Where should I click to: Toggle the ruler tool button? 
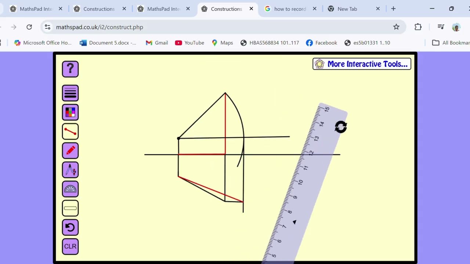click(x=70, y=208)
